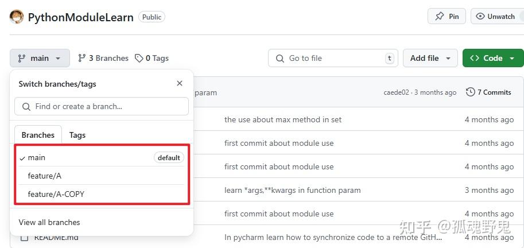The image size is (524, 248).
Task: Click the code brackets icon on Code button
Action: pyautogui.click(x=475, y=58)
